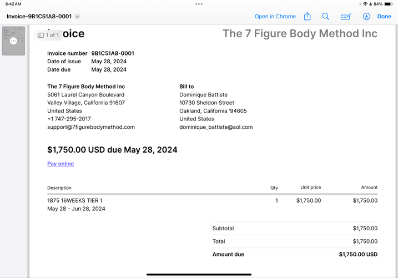Viewport: 398px width, 278px height.
Task: Toggle sidebar via 1 of 1 page indicator
Action: 48,35
